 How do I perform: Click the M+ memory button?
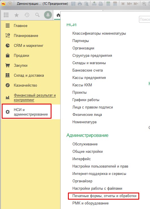tap(129, 4)
